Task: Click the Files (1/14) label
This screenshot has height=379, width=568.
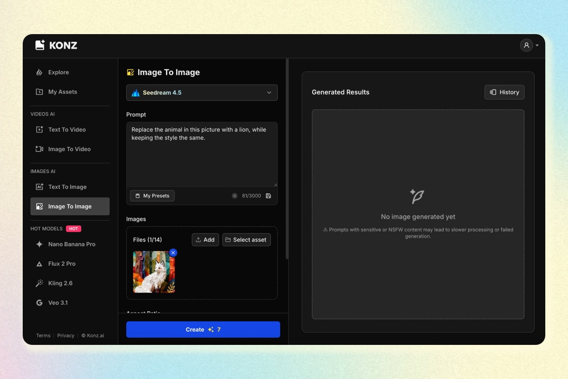Action: coord(147,240)
